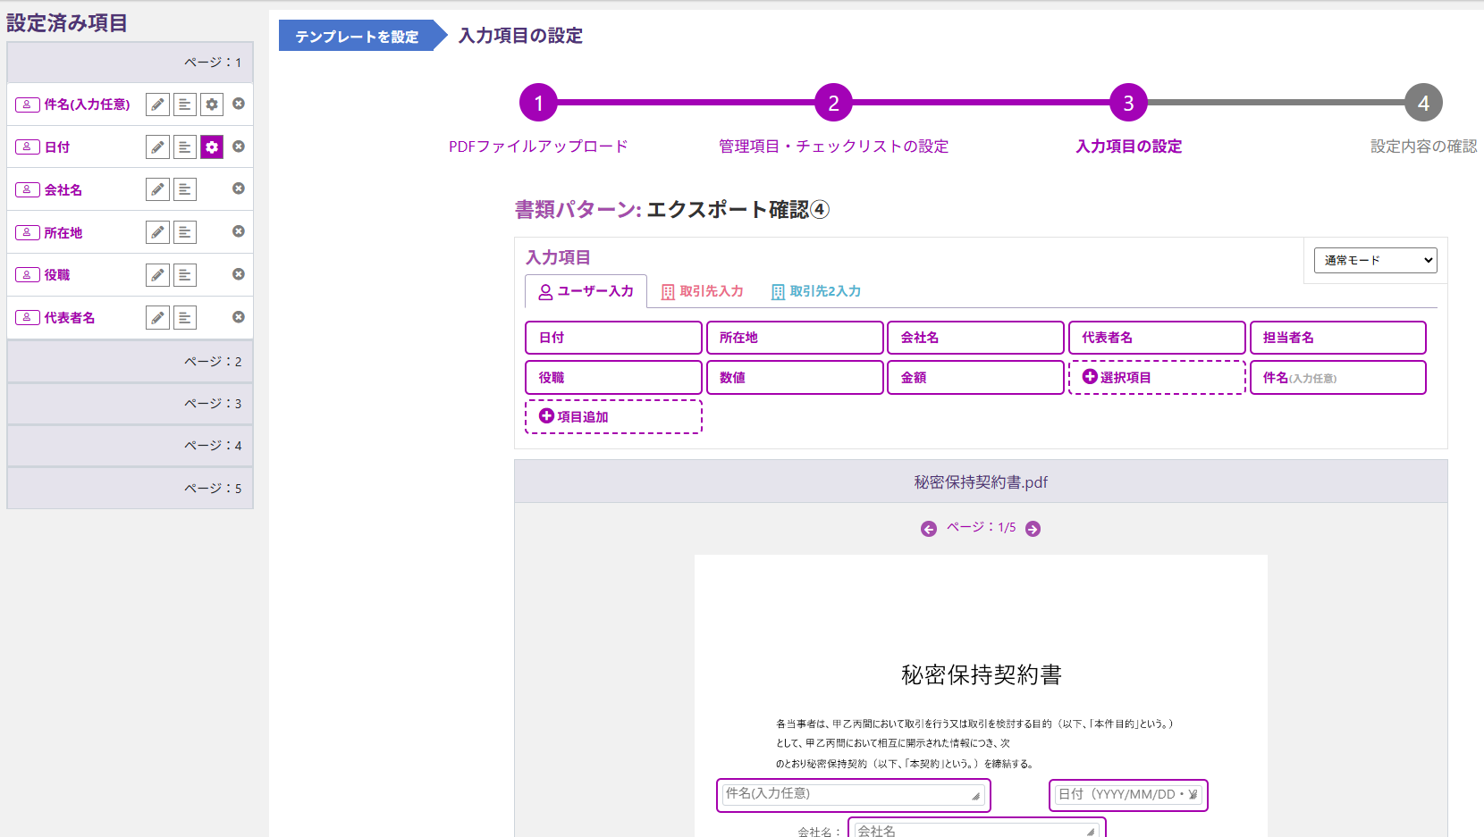Add the 代表者名 input field item
This screenshot has height=837, width=1484.
click(1157, 338)
